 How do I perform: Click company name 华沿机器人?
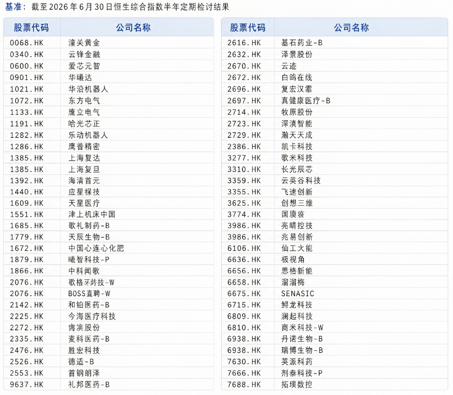tap(88, 89)
